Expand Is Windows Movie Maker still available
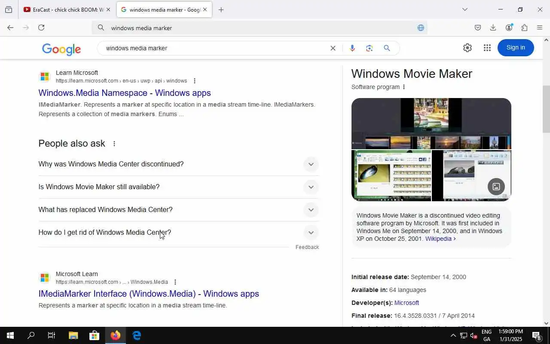 tap(179, 187)
